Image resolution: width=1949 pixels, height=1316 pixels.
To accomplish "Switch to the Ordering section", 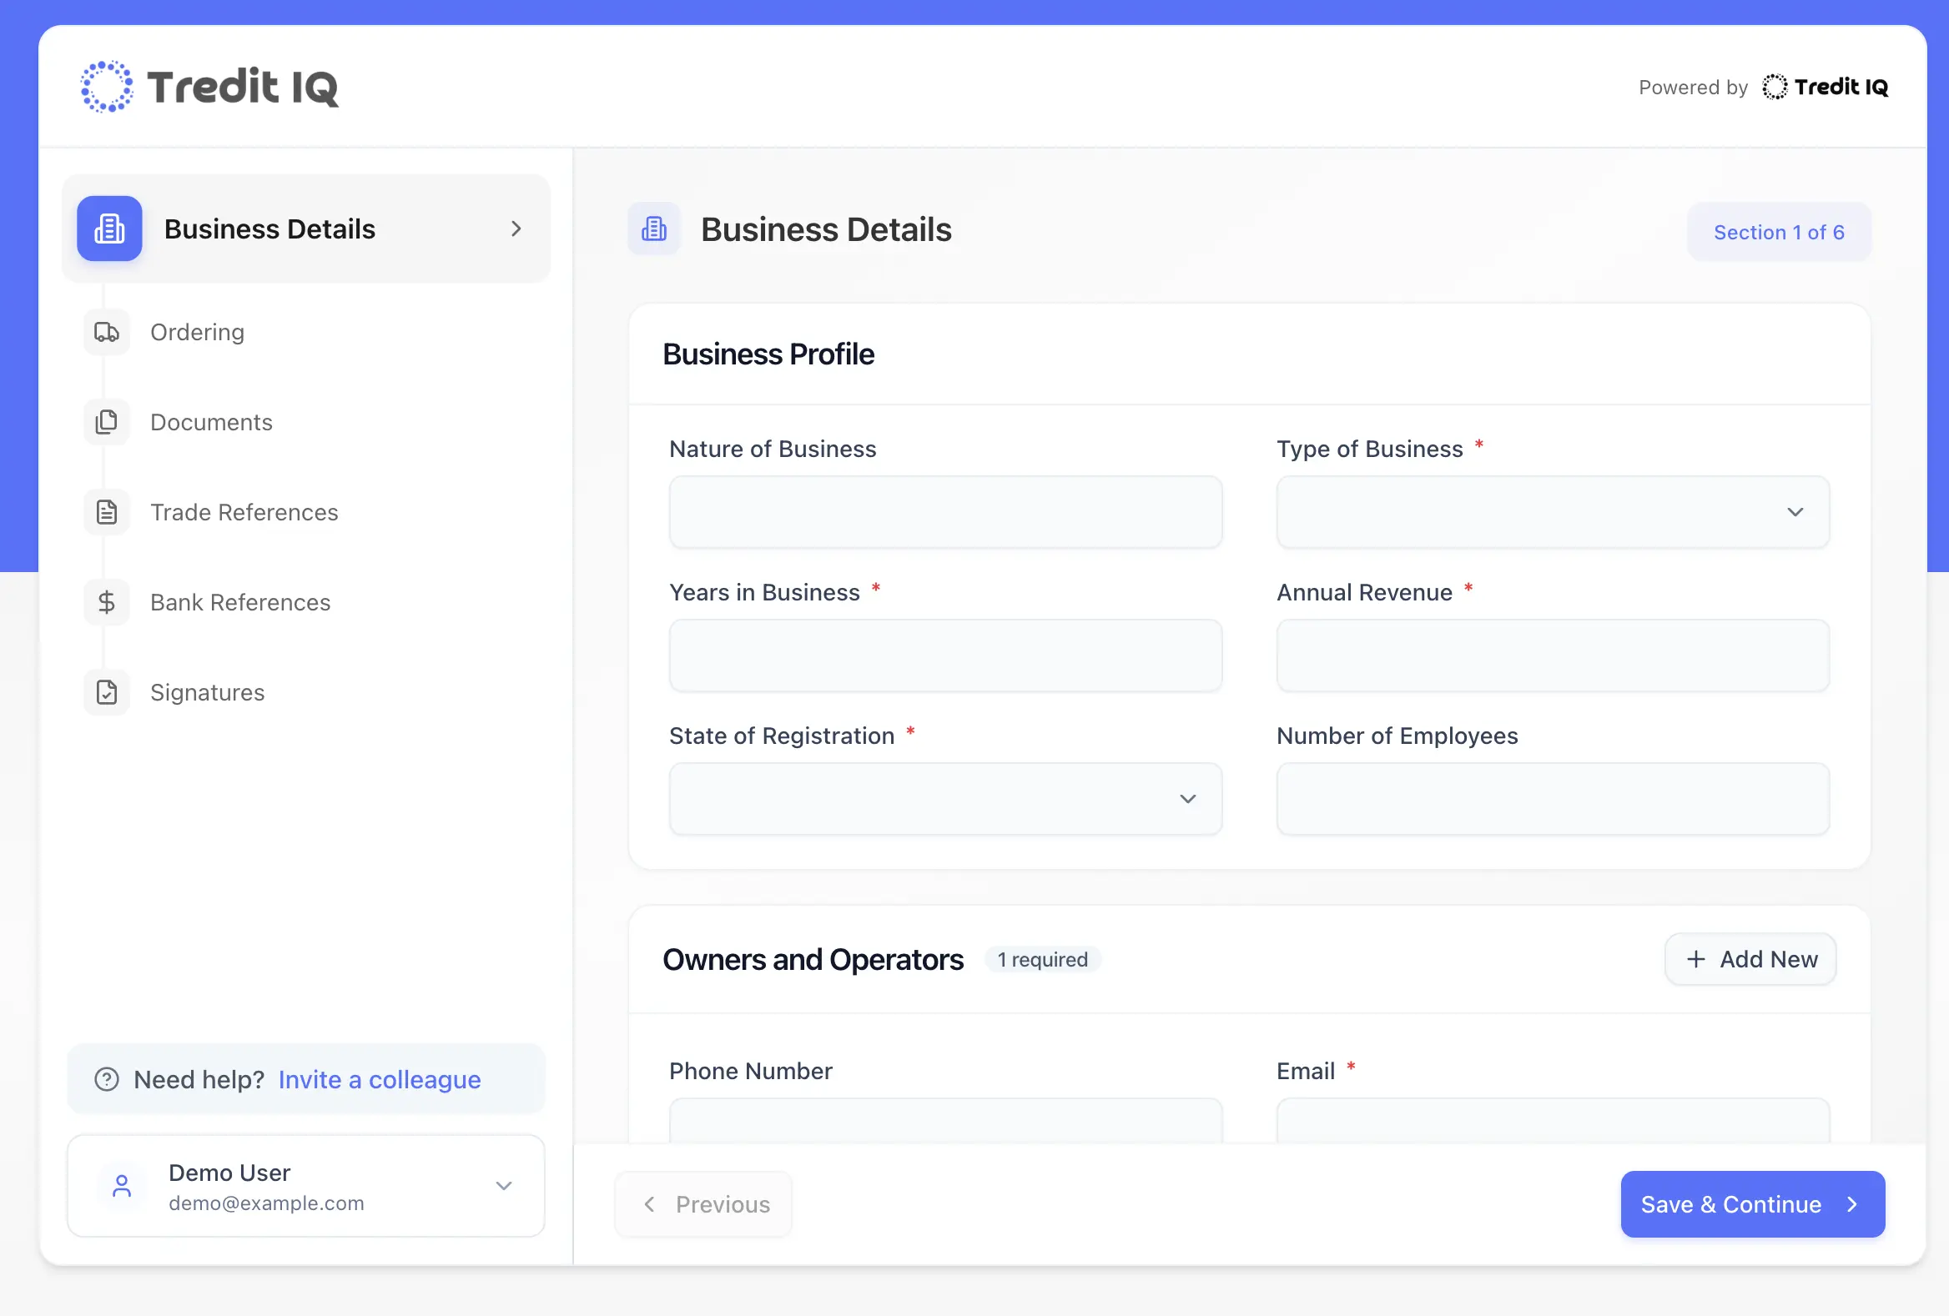I will (x=197, y=332).
